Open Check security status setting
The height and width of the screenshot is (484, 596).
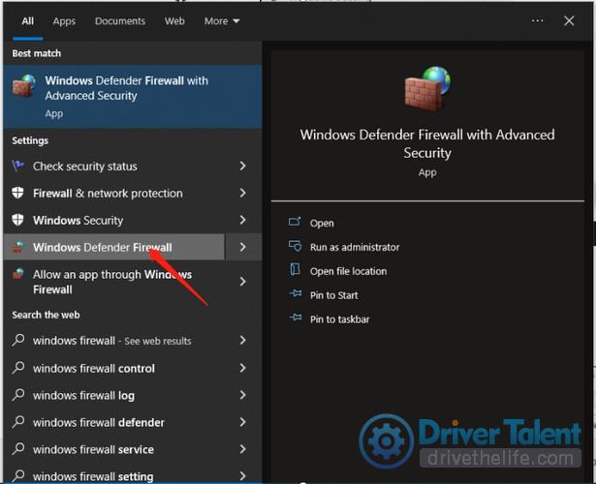tap(132, 166)
